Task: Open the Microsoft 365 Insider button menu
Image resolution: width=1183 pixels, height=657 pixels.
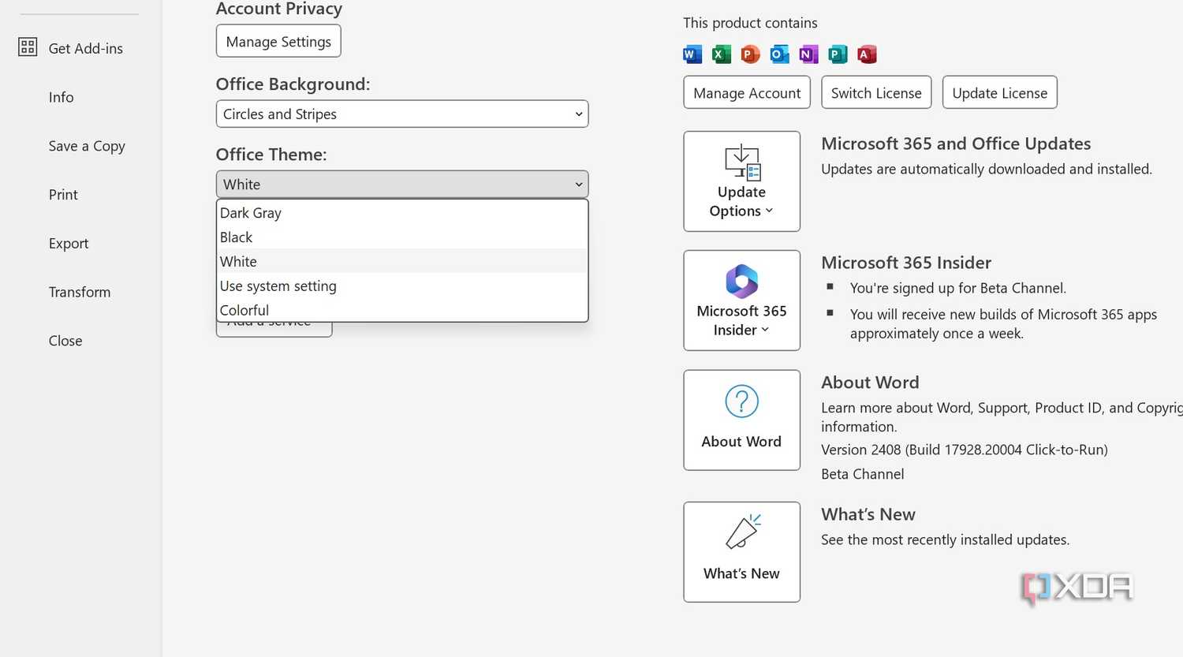Action: point(741,301)
